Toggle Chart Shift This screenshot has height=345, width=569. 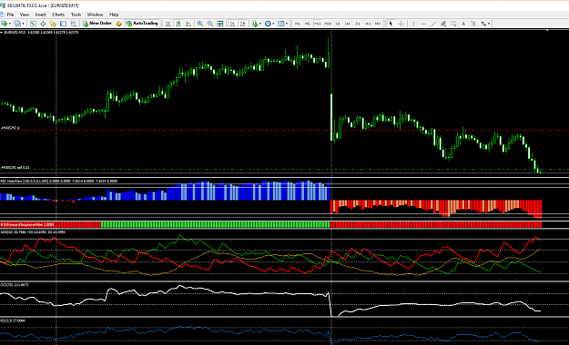coord(243,24)
